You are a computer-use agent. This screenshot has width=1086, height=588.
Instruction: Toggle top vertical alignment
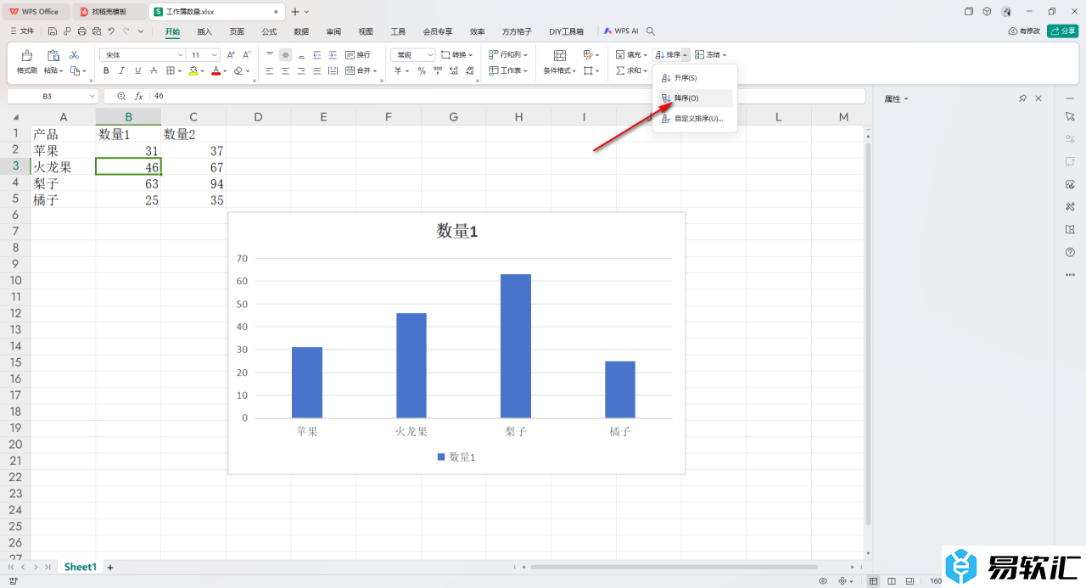click(x=270, y=54)
